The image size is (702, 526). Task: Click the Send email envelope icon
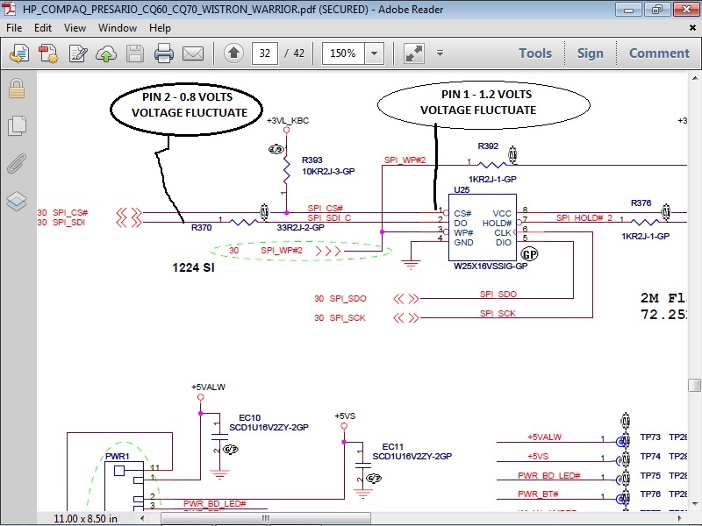193,53
